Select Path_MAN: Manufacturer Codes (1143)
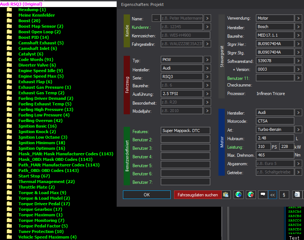The height and width of the screenshot is (240, 304). [59, 165]
